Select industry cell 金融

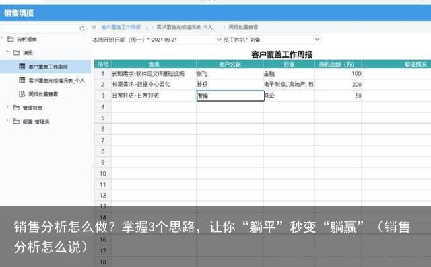tap(289, 73)
